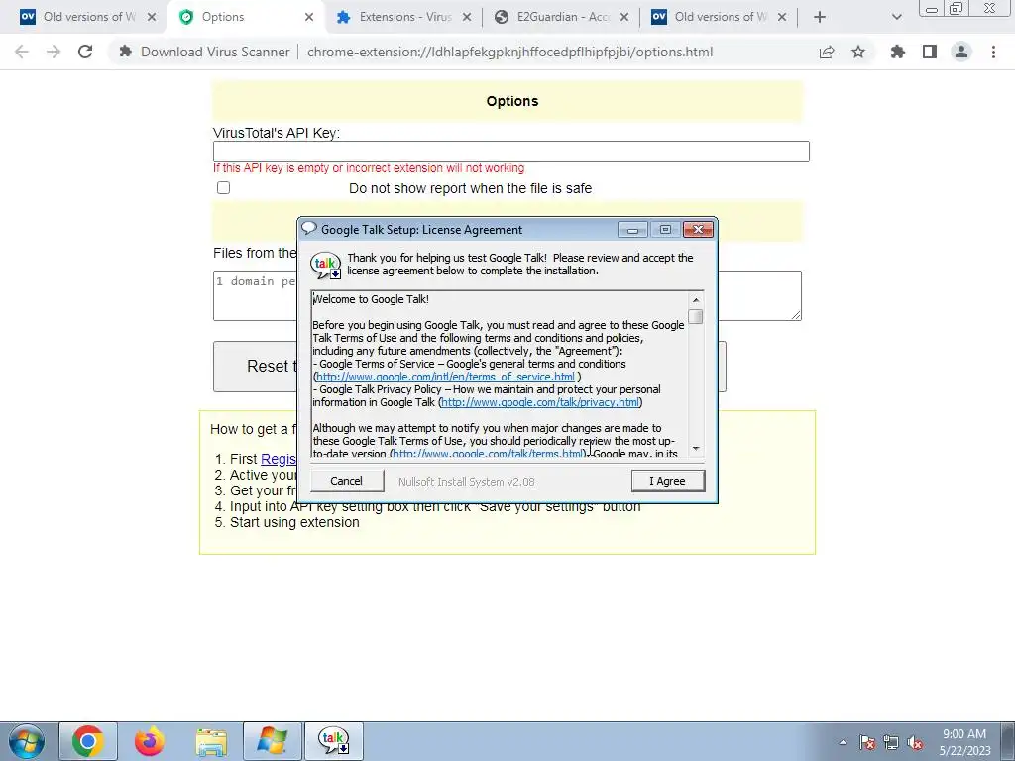Click the 'Options' heading banner

[507, 101]
